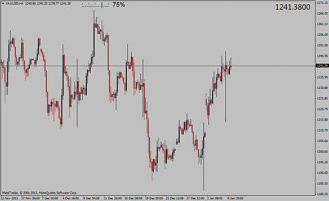The width and height of the screenshot is (329, 201).
Task: Click the 23 Dec 12:00 time label
Action: coord(175,198)
